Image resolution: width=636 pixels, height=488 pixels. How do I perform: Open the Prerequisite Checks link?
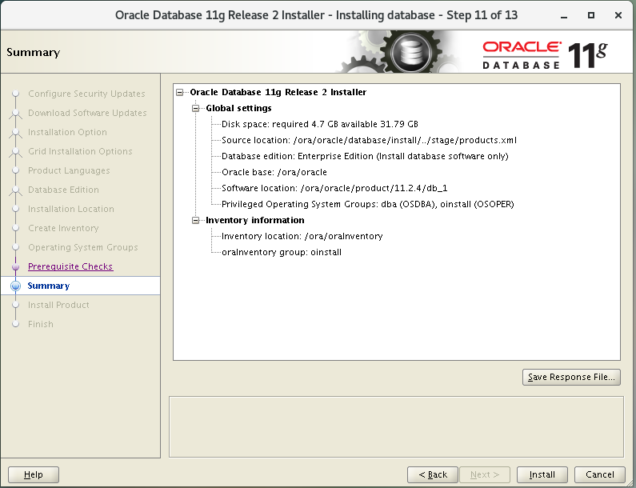click(x=70, y=266)
